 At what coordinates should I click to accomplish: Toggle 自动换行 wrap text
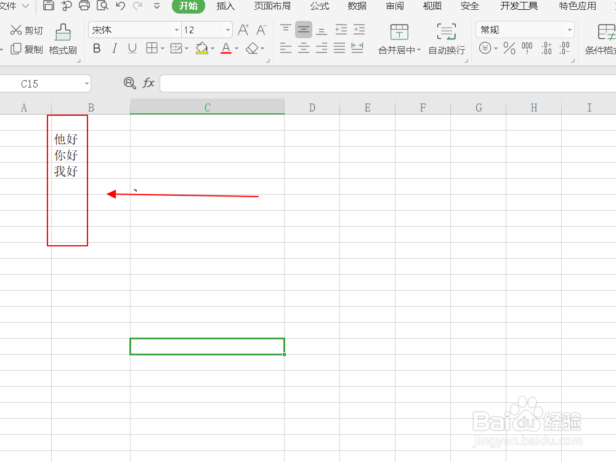(x=447, y=39)
